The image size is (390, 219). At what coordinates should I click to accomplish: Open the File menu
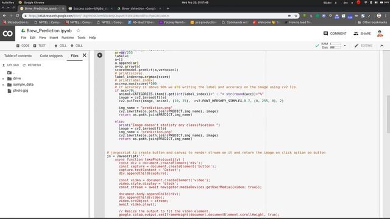(24, 38)
